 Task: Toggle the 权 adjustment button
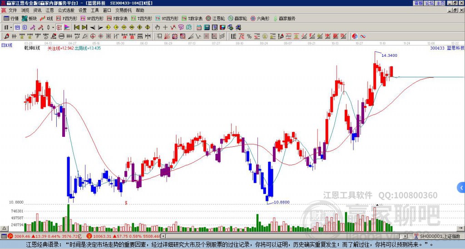pos(59,28)
